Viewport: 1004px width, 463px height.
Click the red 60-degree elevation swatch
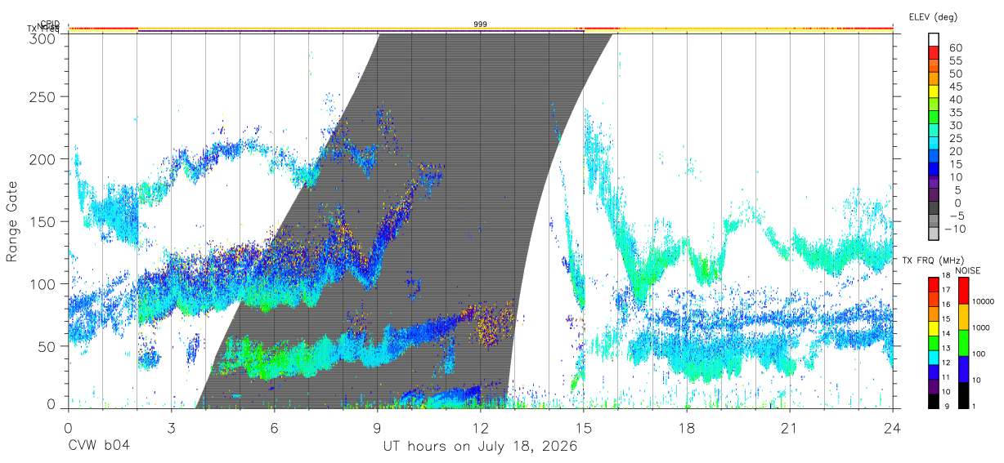[934, 54]
